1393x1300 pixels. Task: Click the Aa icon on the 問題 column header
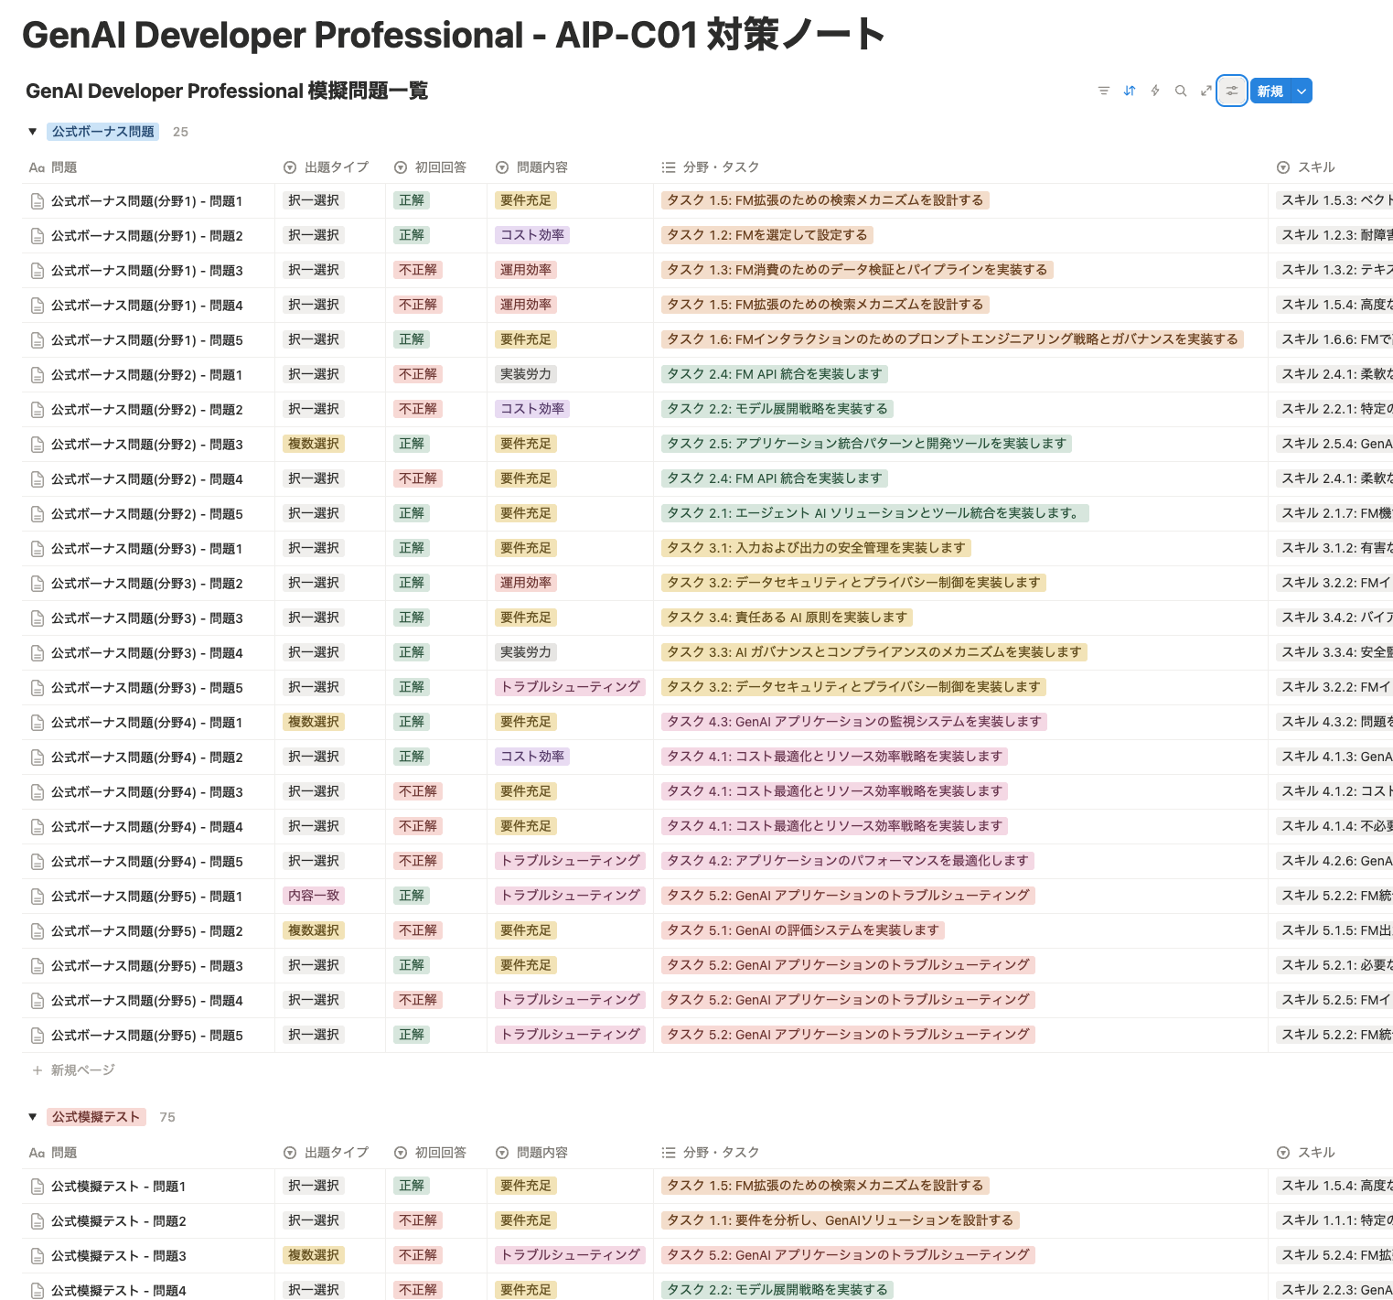click(36, 167)
